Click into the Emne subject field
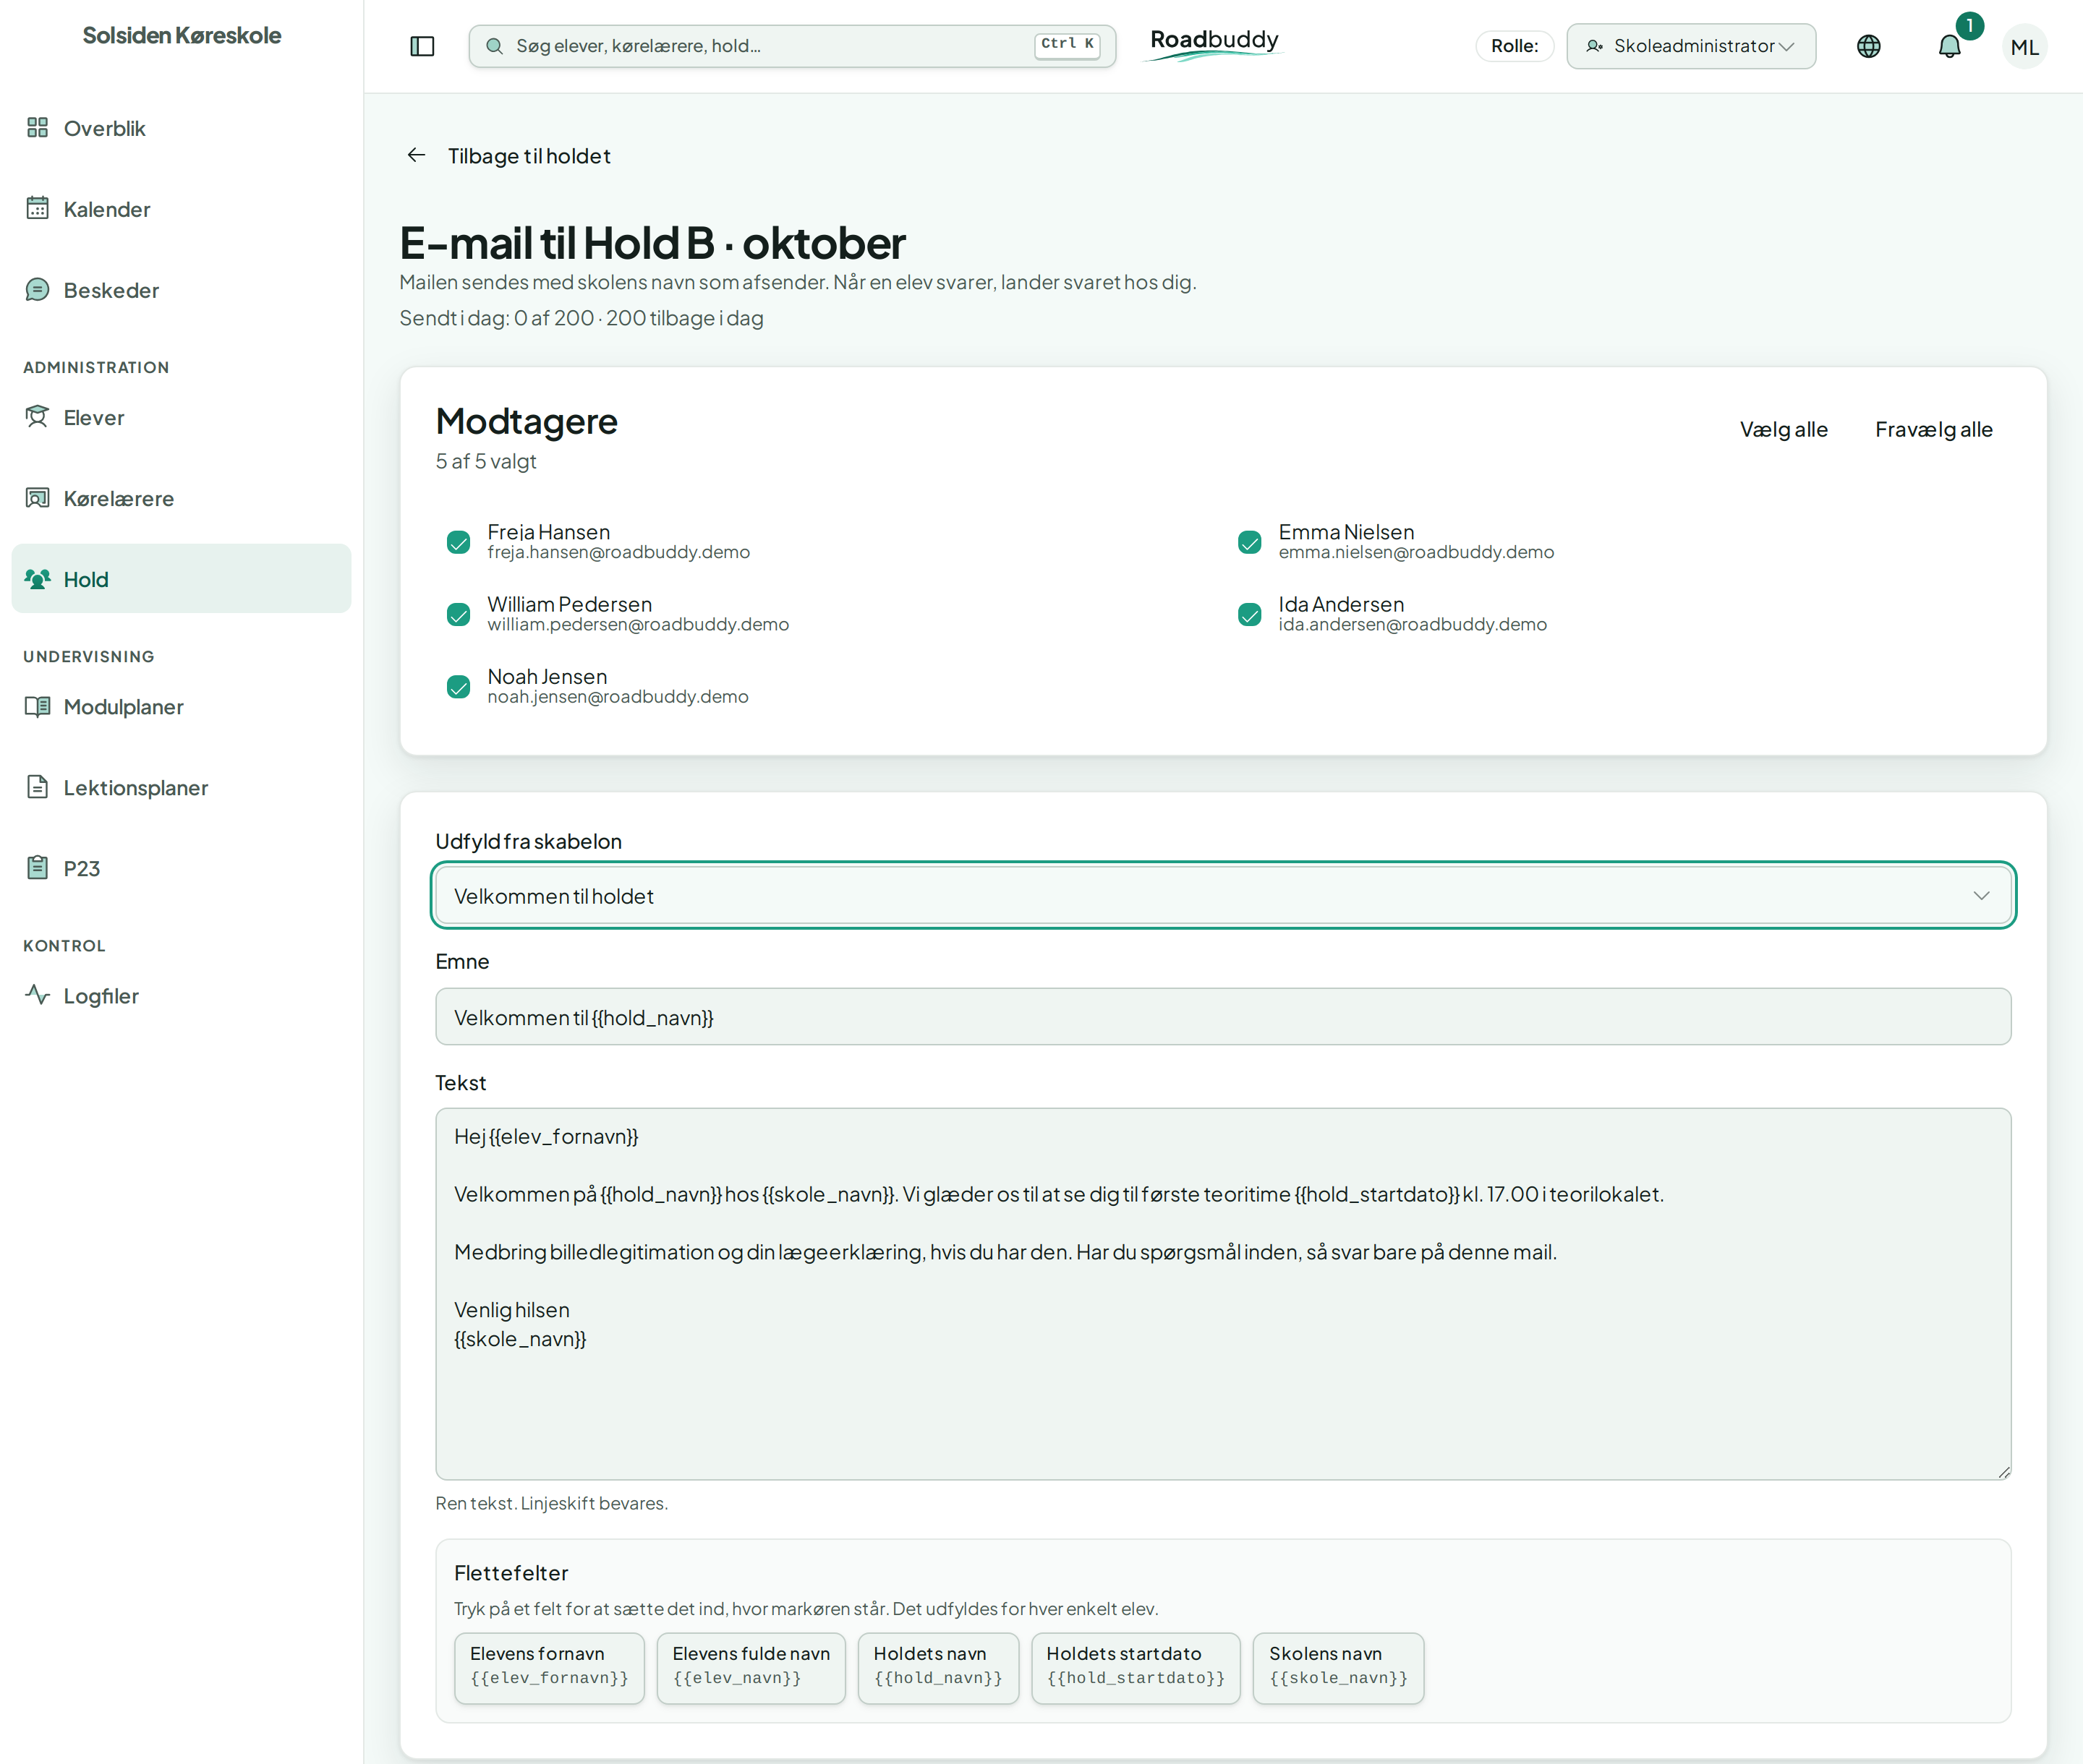Image resolution: width=2083 pixels, height=1764 pixels. point(1222,1017)
